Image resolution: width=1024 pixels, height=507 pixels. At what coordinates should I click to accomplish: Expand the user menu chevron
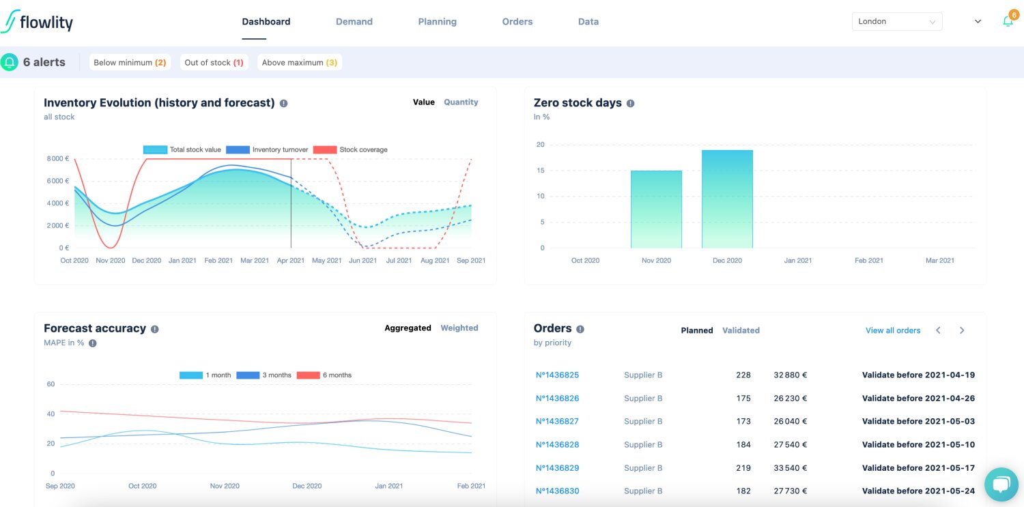(978, 22)
